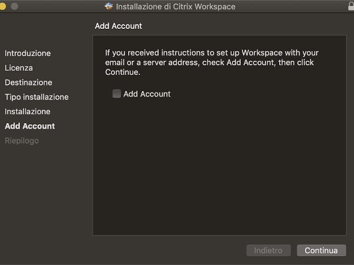Click the Continua button

tap(322, 250)
